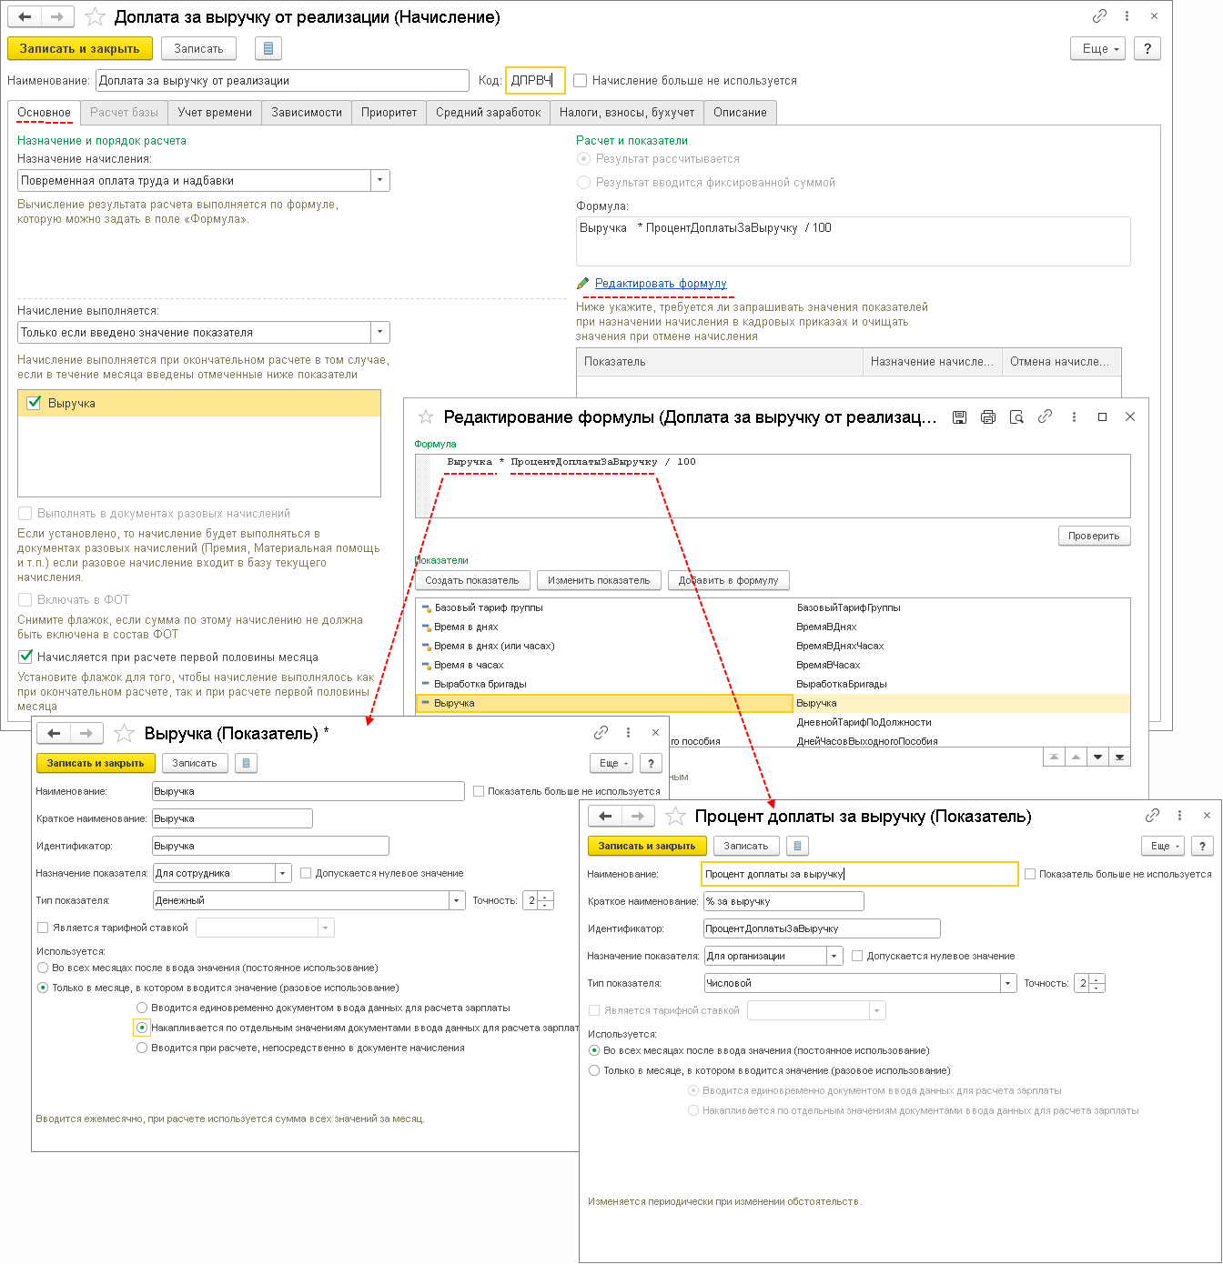The width and height of the screenshot is (1223, 1264).
Task: Open Налоги, взносы, бухучет tab
Action: click(x=627, y=113)
